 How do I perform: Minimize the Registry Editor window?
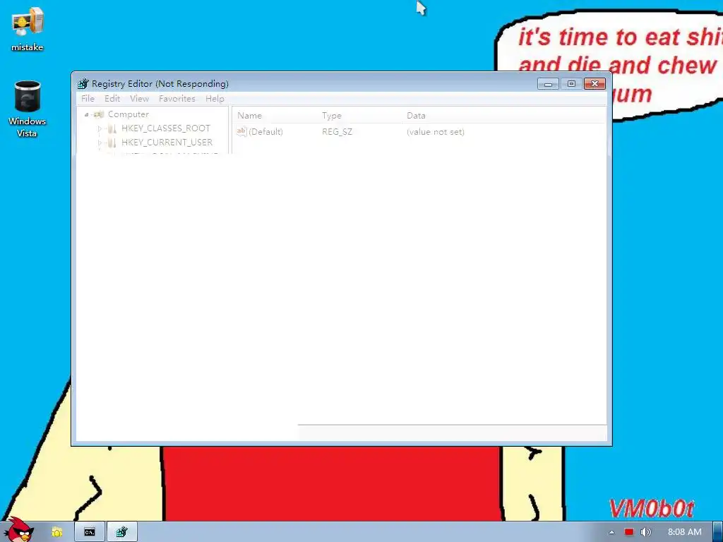tap(548, 84)
